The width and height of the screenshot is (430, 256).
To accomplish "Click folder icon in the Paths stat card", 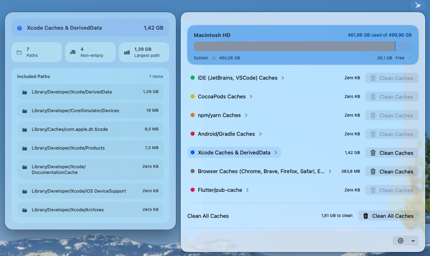I will point(19,52).
